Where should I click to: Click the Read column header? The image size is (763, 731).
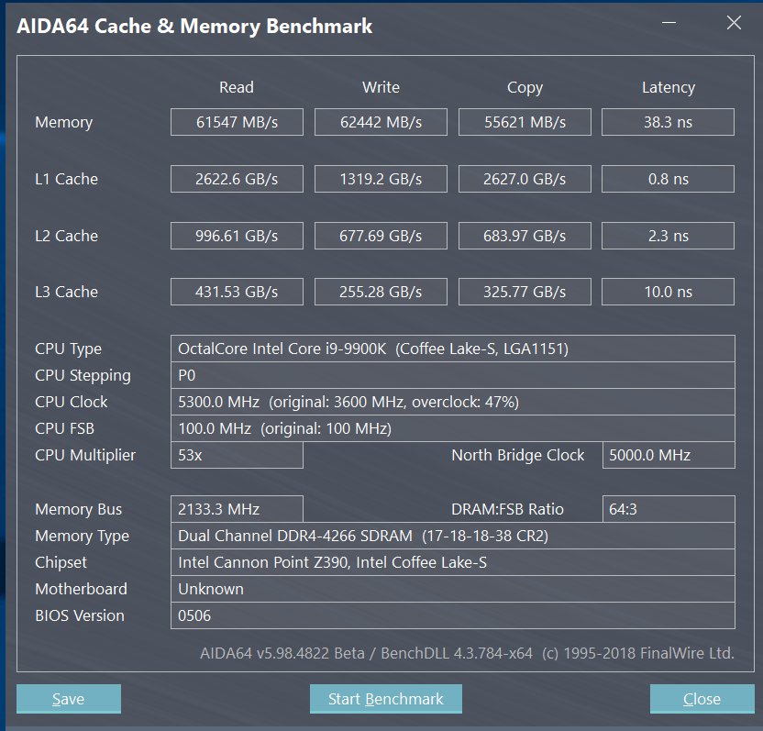pos(237,87)
